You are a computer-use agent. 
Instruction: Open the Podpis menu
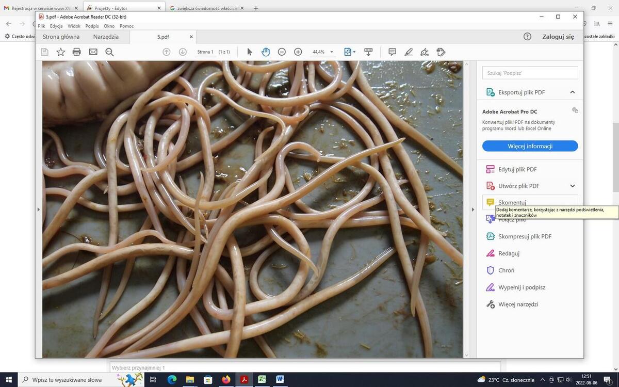click(x=92, y=26)
